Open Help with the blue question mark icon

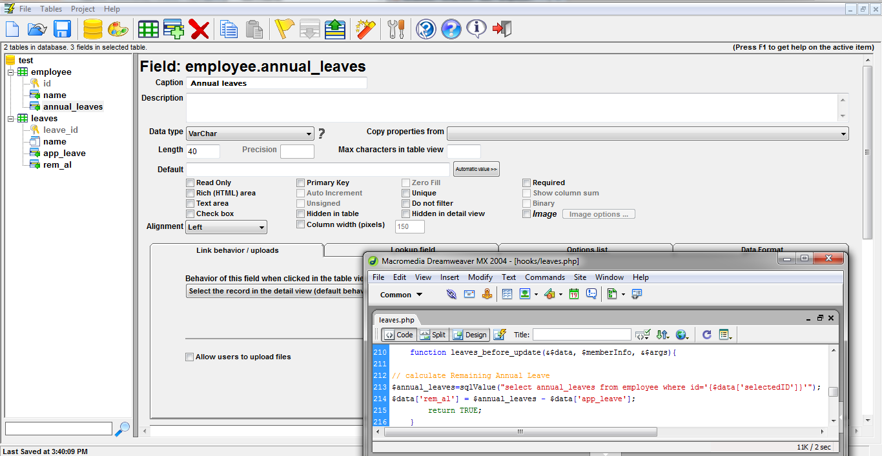[451, 29]
